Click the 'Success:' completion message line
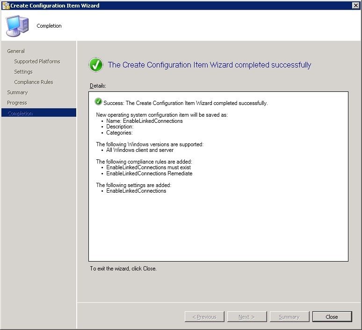This screenshot has height=330, width=362. [x=185, y=103]
